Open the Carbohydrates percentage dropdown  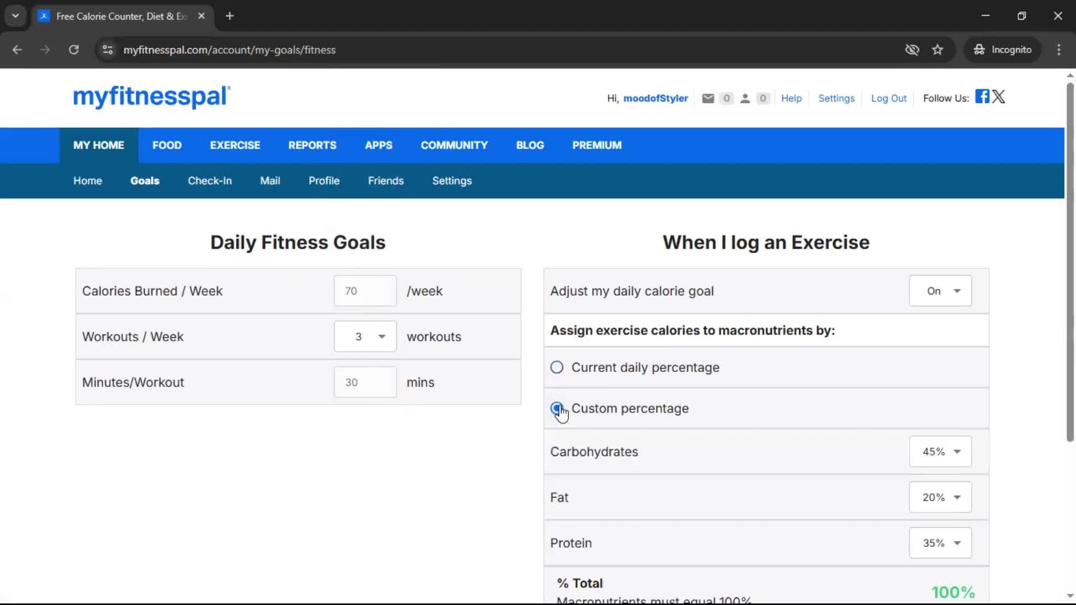pyautogui.click(x=940, y=452)
